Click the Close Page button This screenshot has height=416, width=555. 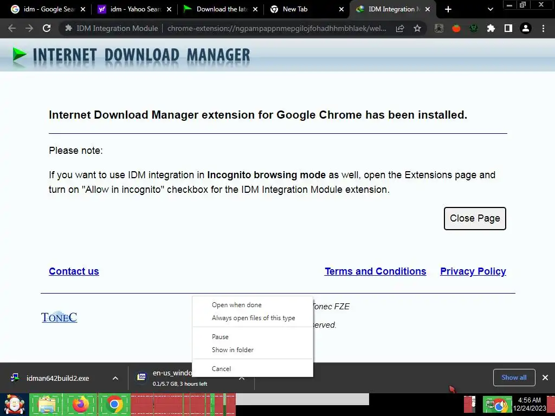coord(475,218)
